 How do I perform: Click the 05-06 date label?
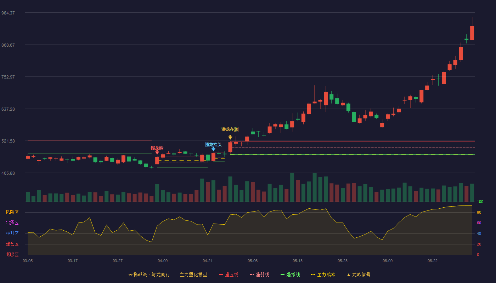click(253, 261)
